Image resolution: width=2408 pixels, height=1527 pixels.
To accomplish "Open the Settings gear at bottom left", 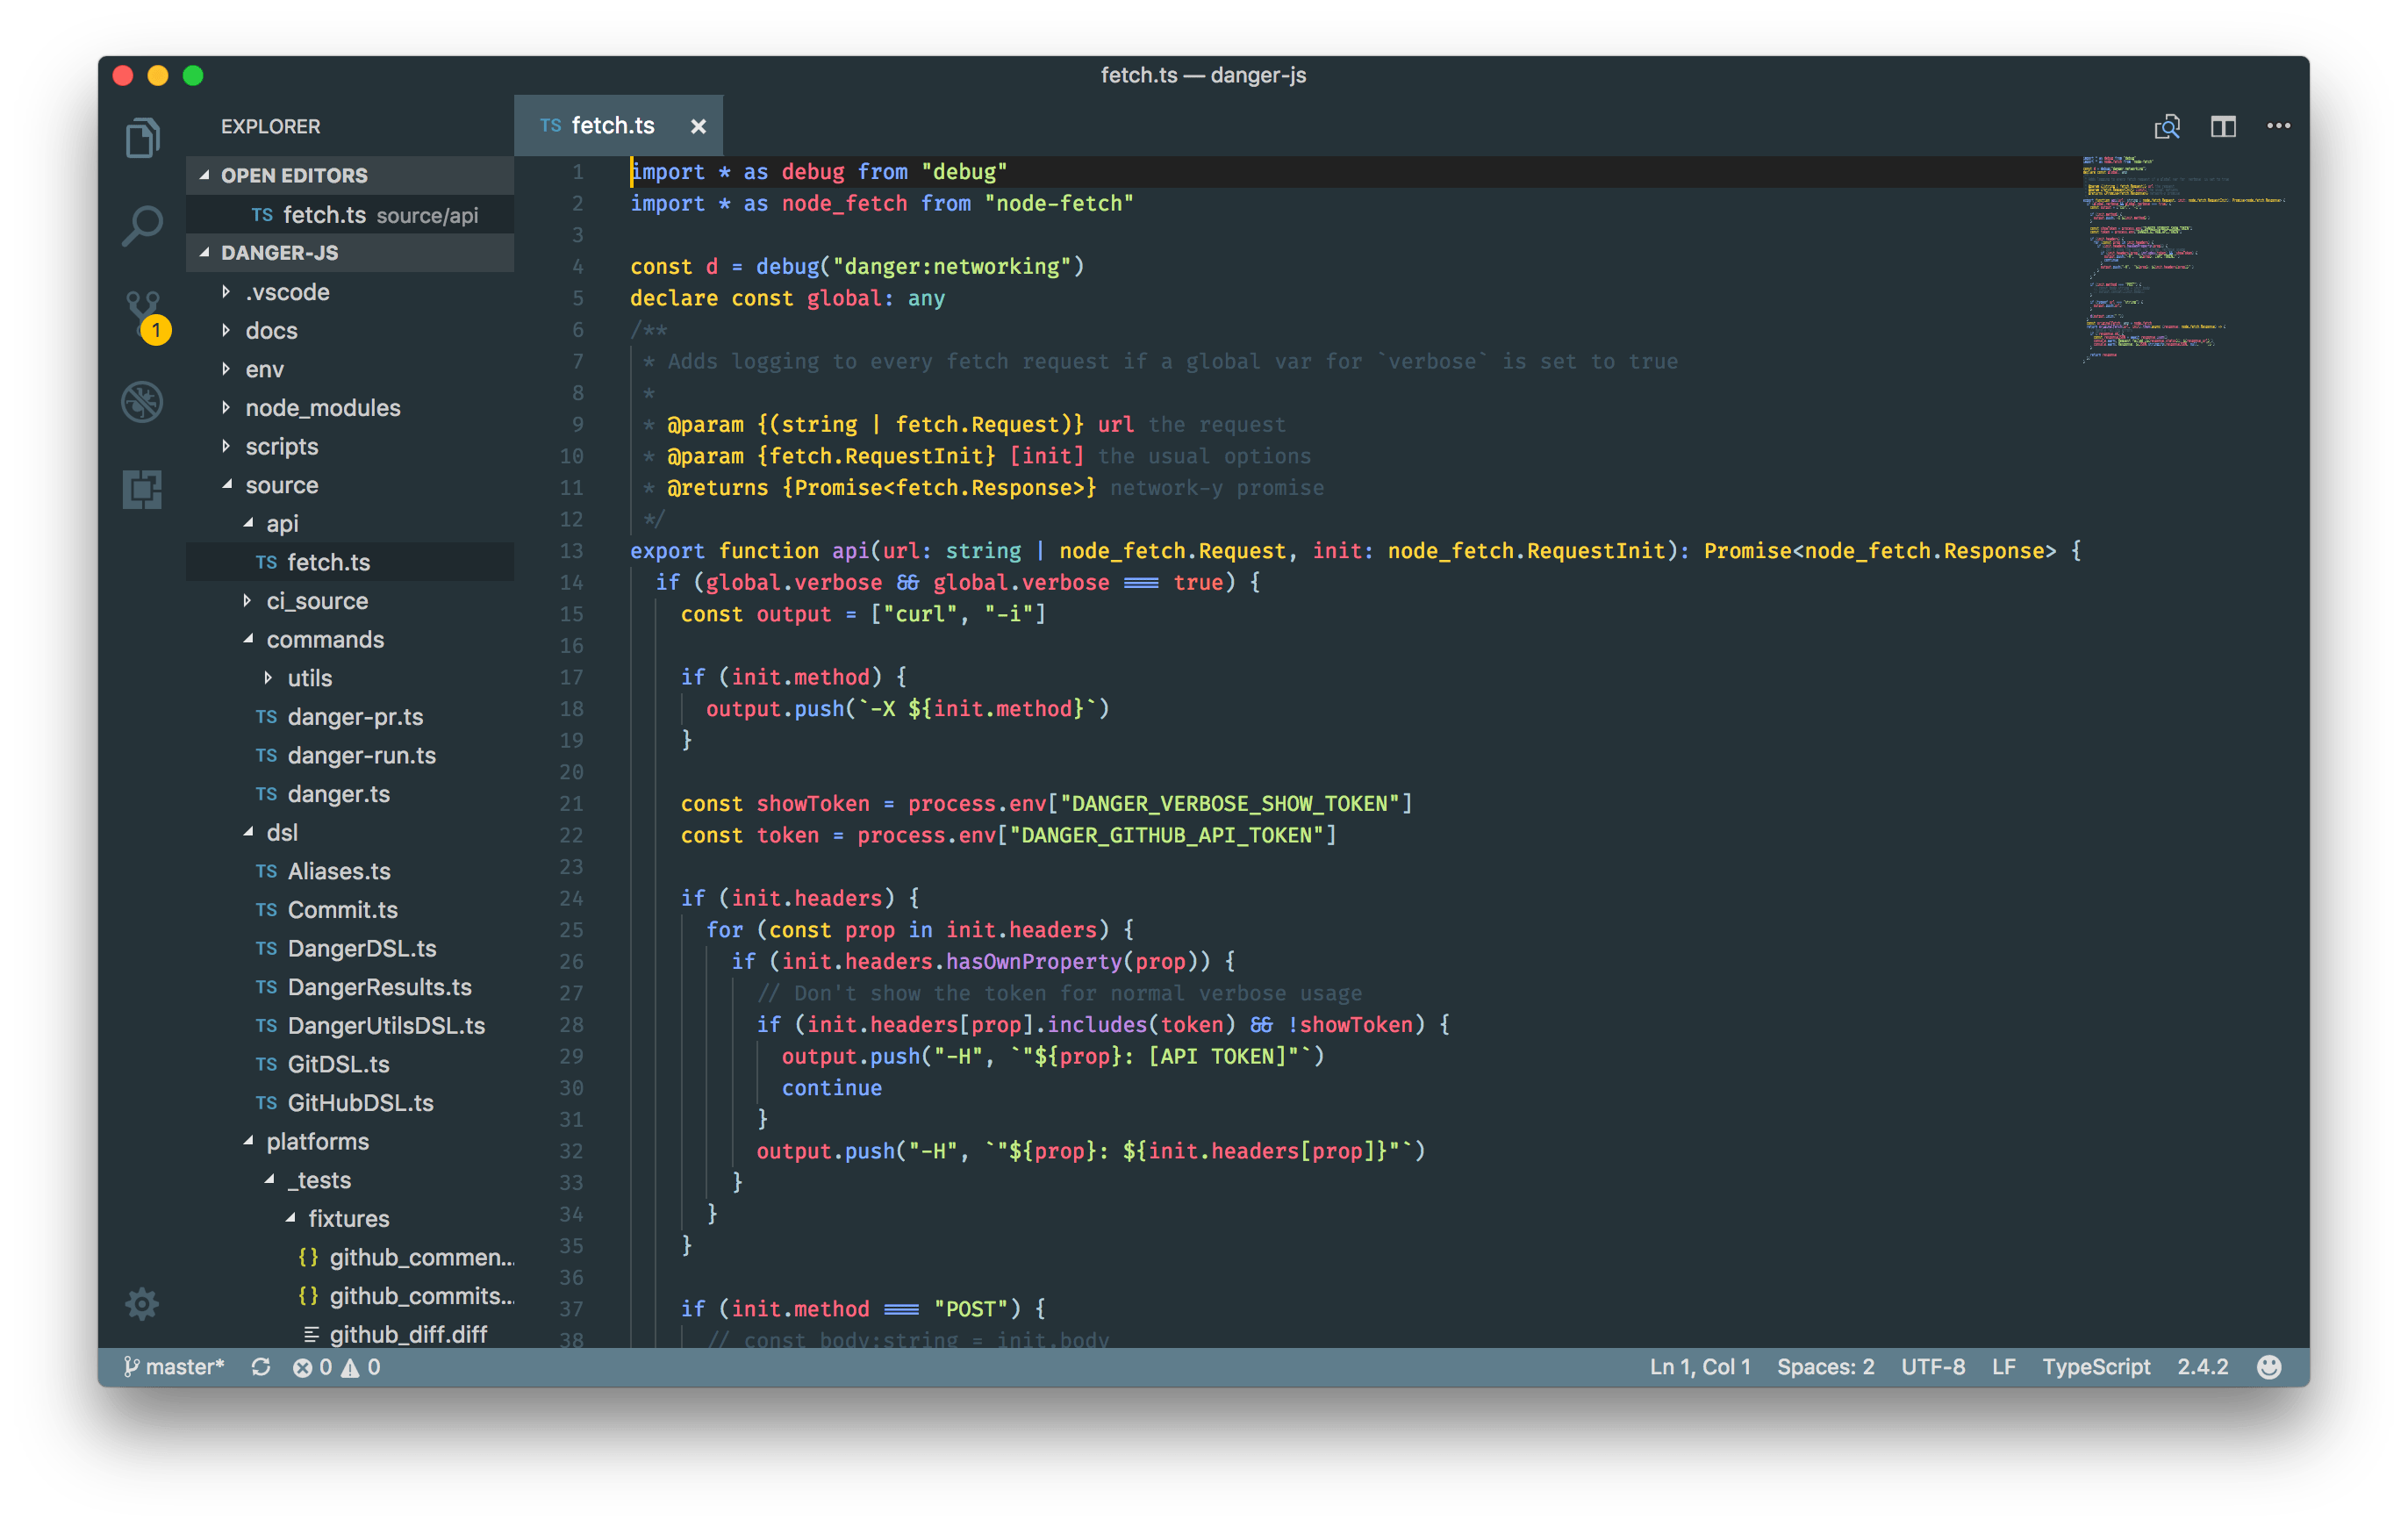I will [x=141, y=1303].
